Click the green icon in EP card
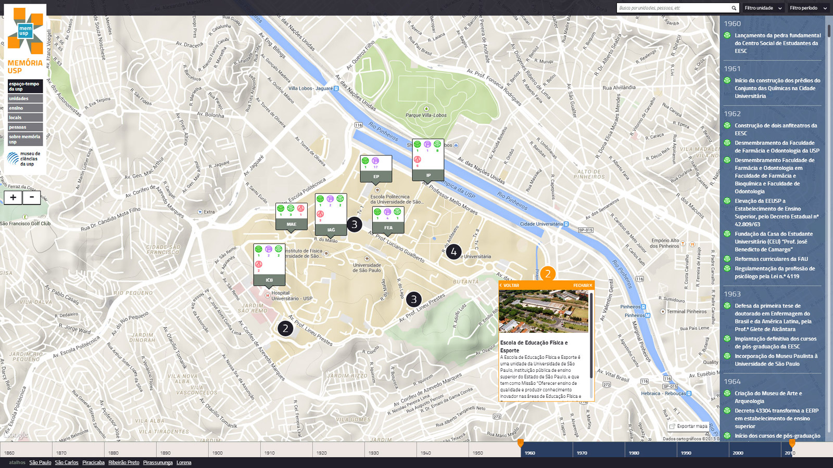The width and height of the screenshot is (833, 468). [x=365, y=161]
